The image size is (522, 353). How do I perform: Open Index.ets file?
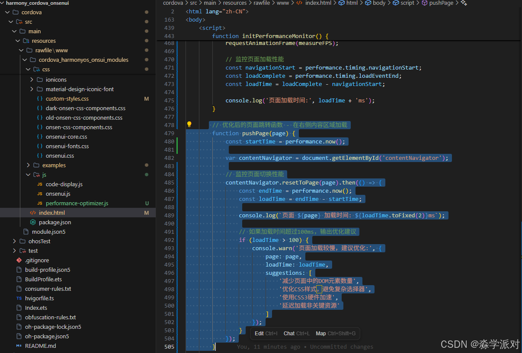(36, 308)
